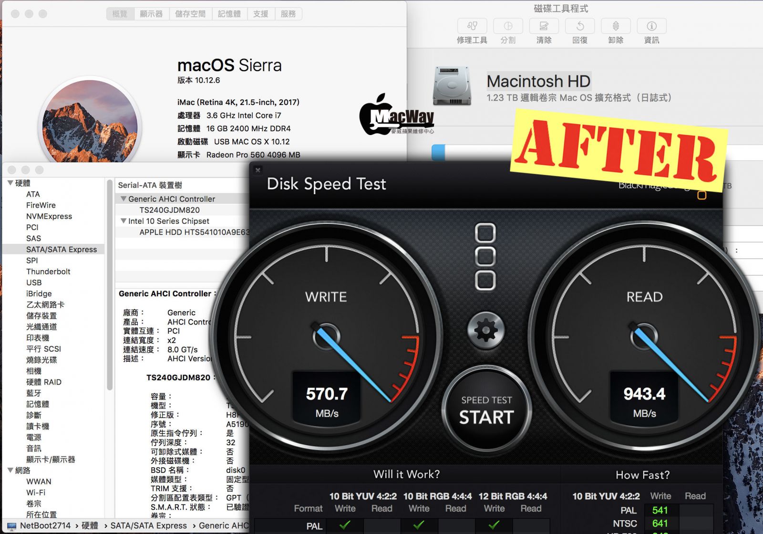
Task: Select ATA in hardware list
Action: [x=33, y=194]
